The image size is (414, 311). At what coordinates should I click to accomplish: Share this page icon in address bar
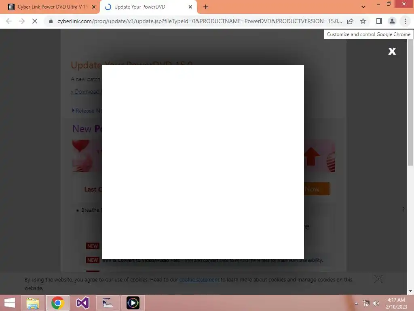tap(350, 21)
